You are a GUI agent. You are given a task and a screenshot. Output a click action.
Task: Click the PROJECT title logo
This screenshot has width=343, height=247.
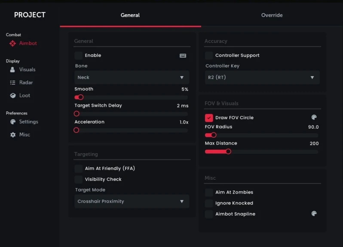coord(30,15)
